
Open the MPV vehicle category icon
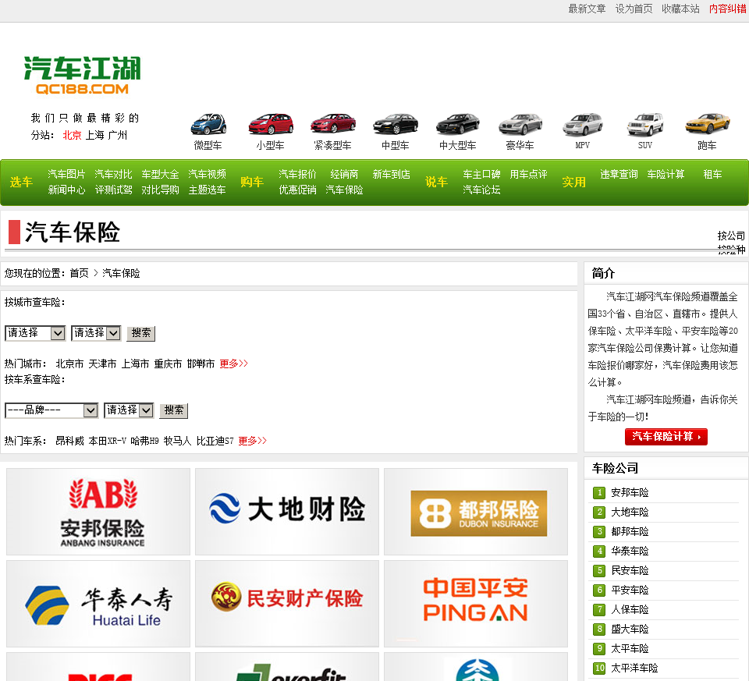tap(583, 124)
